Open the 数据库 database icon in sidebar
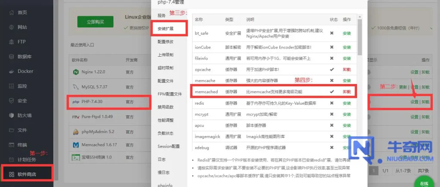 11,57
